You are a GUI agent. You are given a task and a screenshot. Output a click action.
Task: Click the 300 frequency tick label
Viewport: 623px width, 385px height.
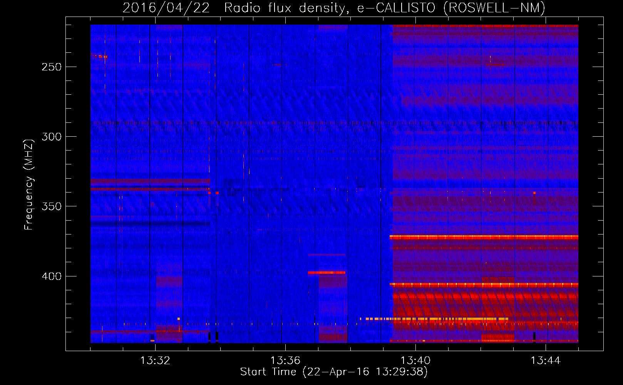coord(52,137)
